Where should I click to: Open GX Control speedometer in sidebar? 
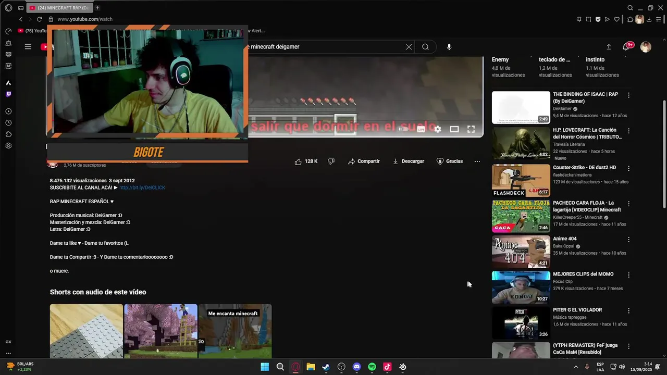8,31
